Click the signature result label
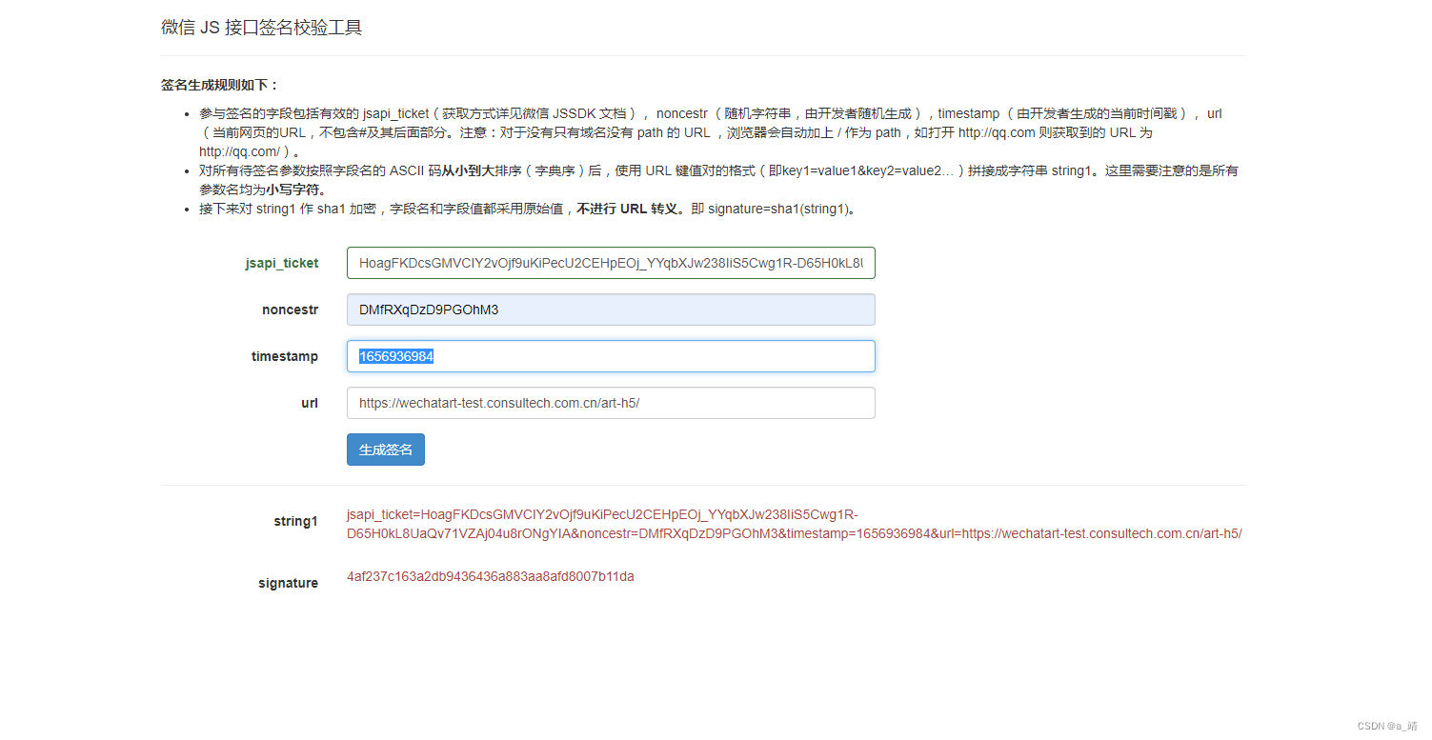The width and height of the screenshot is (1432, 740). coord(288,582)
